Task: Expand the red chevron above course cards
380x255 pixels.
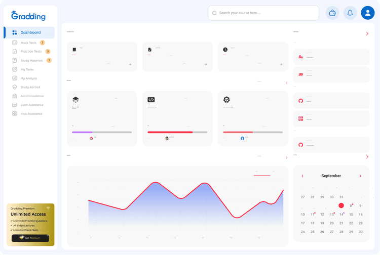Action: click(x=287, y=83)
